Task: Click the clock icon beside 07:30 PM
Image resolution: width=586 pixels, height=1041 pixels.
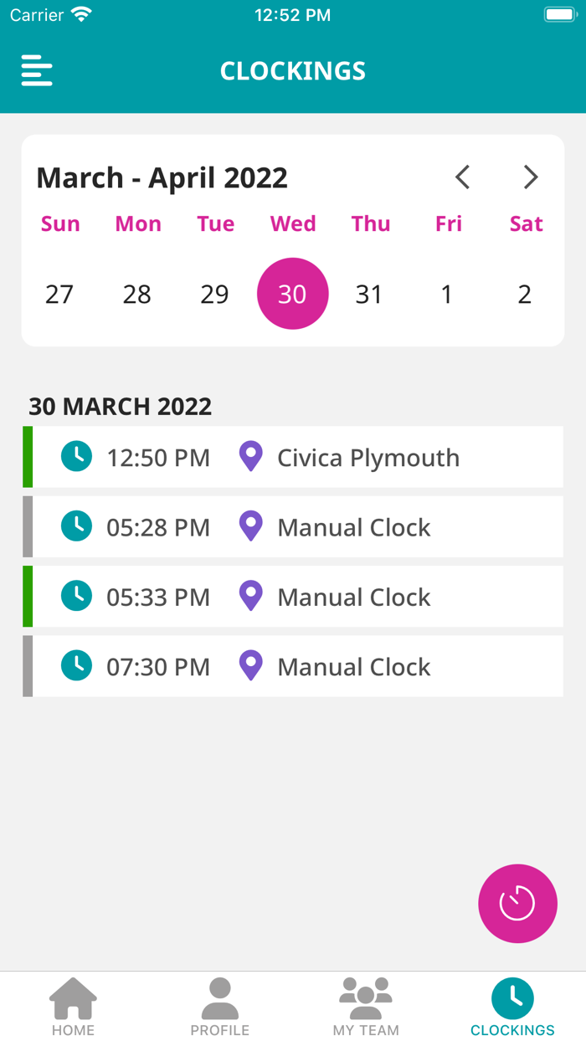Action: point(76,665)
